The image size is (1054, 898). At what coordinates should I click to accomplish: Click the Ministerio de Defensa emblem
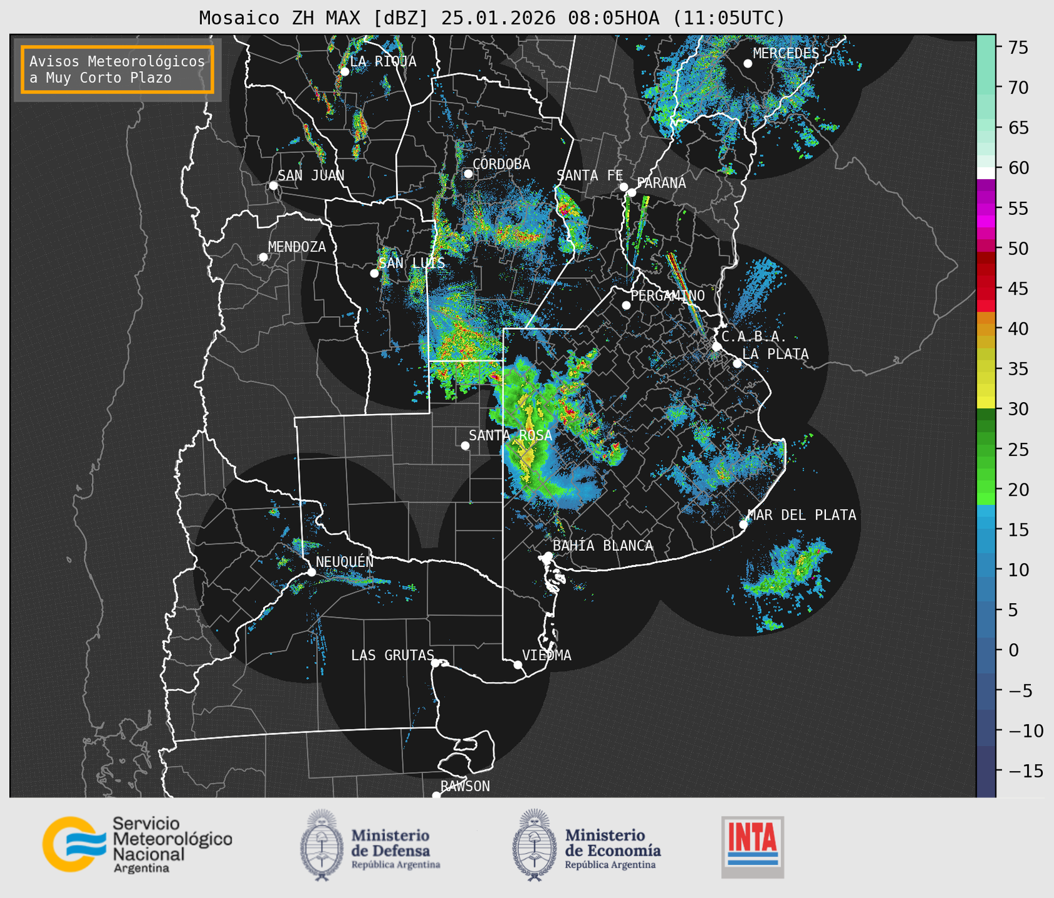(x=321, y=845)
